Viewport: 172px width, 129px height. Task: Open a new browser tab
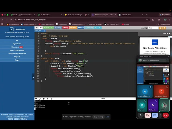(147, 15)
